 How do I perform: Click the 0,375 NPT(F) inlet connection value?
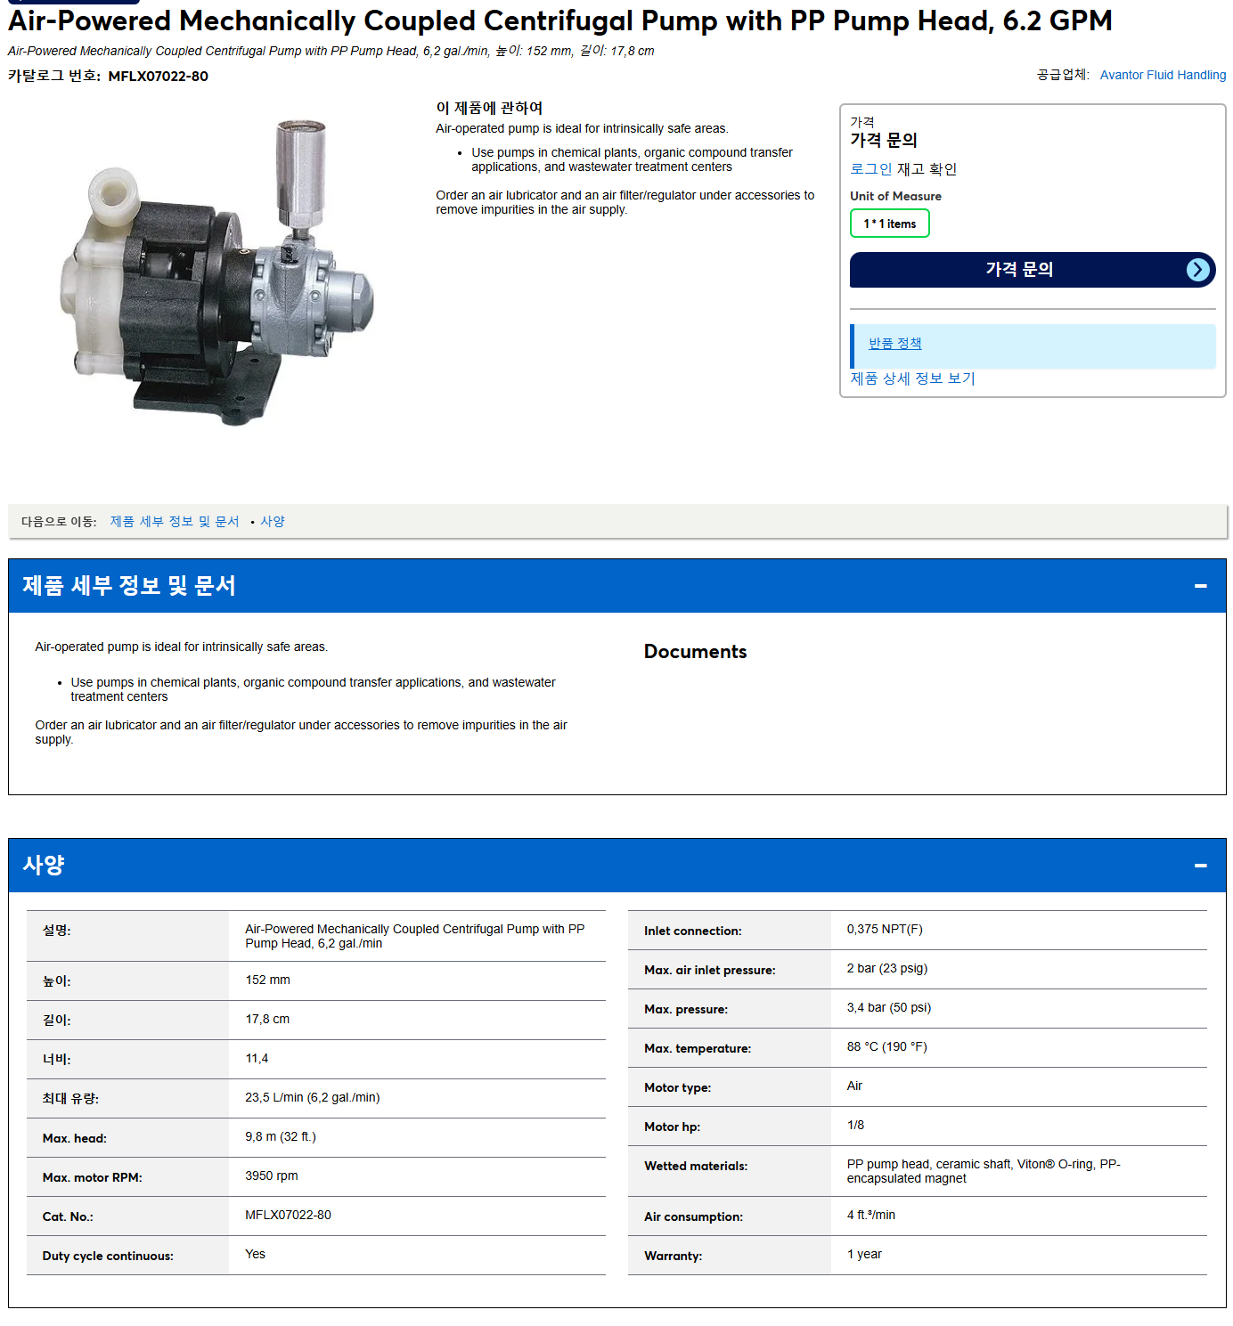point(885,929)
